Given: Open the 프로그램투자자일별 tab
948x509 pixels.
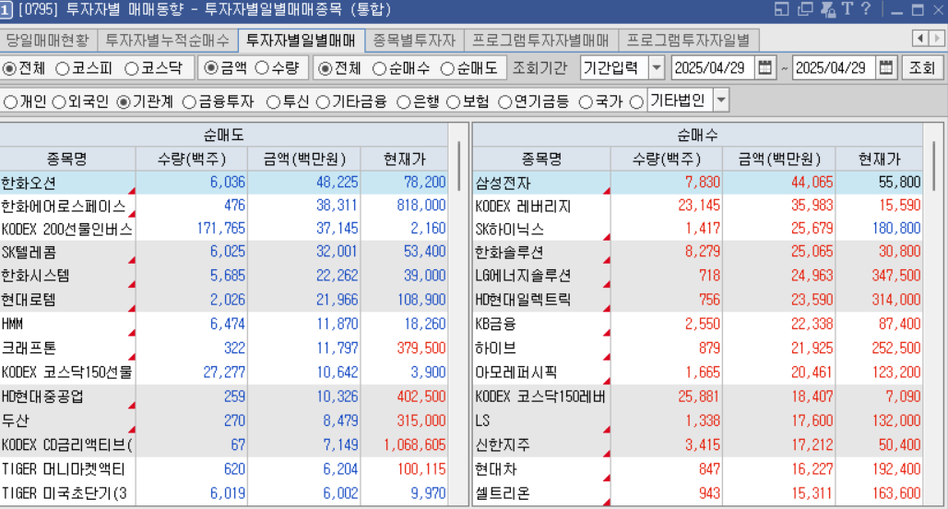Looking at the screenshot, I should click(x=688, y=41).
